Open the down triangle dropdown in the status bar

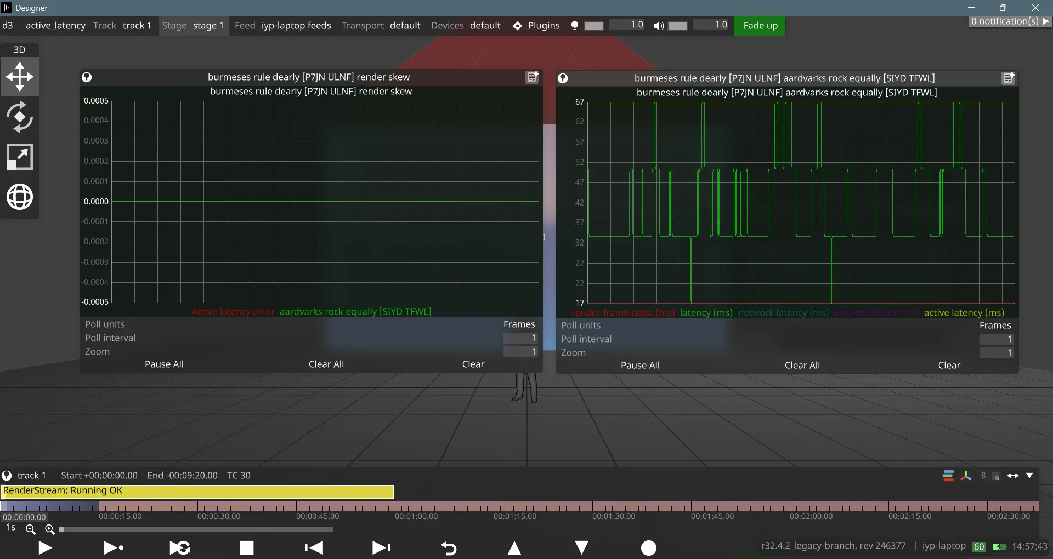tap(1030, 476)
